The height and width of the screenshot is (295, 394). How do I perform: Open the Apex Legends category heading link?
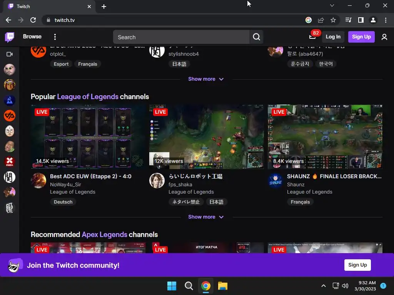coord(105,235)
